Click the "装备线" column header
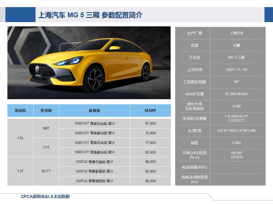The height and width of the screenshot is (204, 273). 94,110
